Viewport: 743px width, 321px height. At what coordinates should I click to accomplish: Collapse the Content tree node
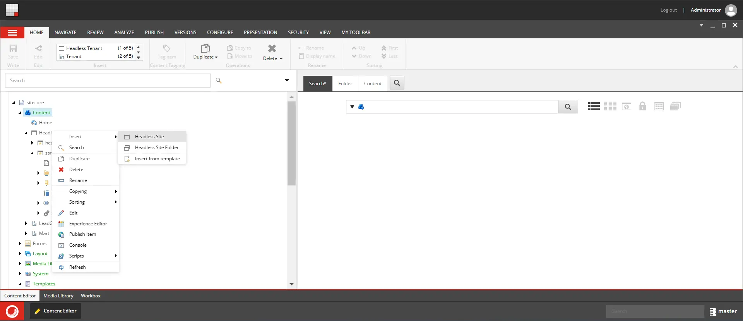click(20, 113)
